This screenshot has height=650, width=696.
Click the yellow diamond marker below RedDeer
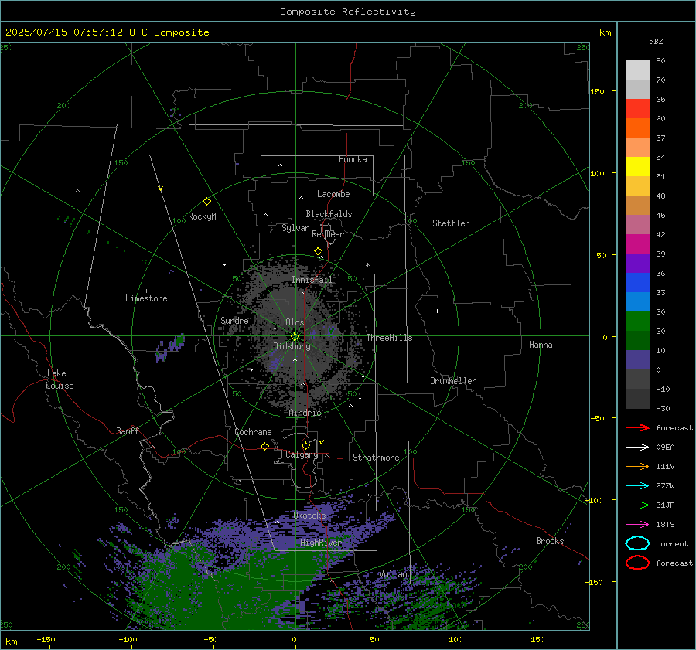pyautogui.click(x=318, y=251)
